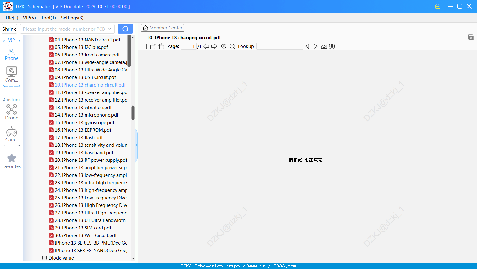This screenshot has width=477, height=269.
Task: Toggle two-page split view
Action: (x=144, y=46)
